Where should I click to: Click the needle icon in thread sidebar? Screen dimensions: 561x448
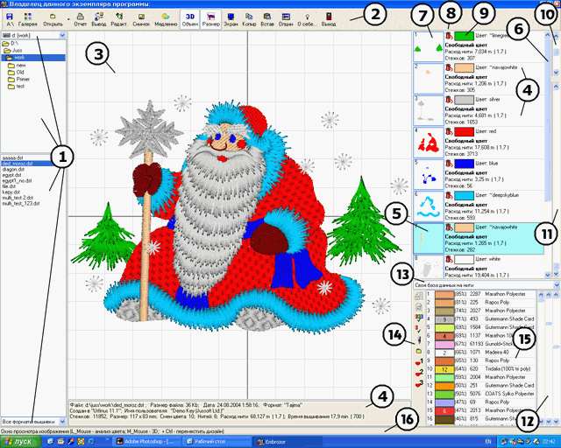click(x=419, y=339)
